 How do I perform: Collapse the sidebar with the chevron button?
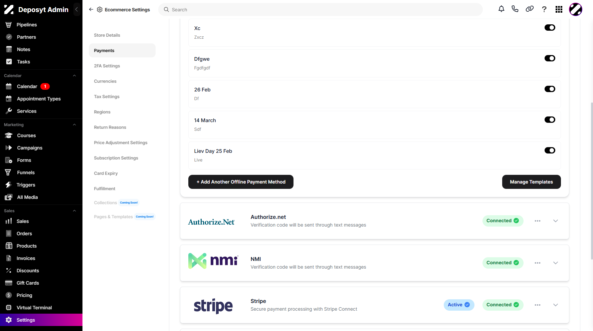(76, 9)
